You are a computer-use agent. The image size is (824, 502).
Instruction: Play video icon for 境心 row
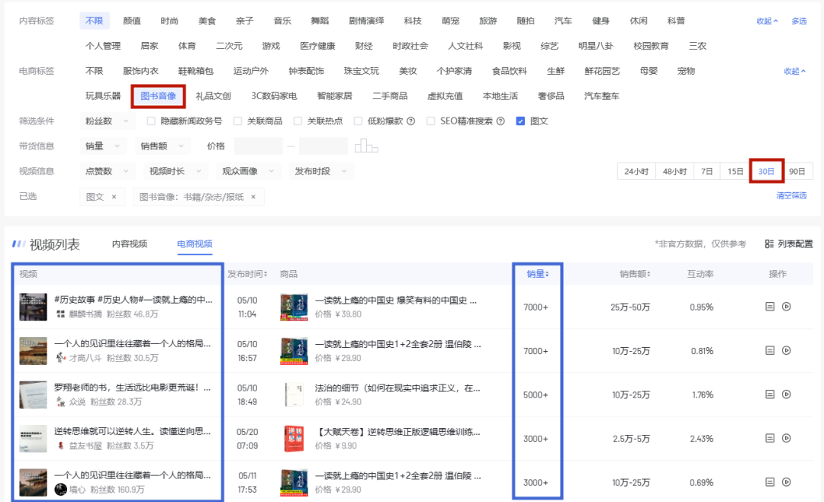click(787, 481)
